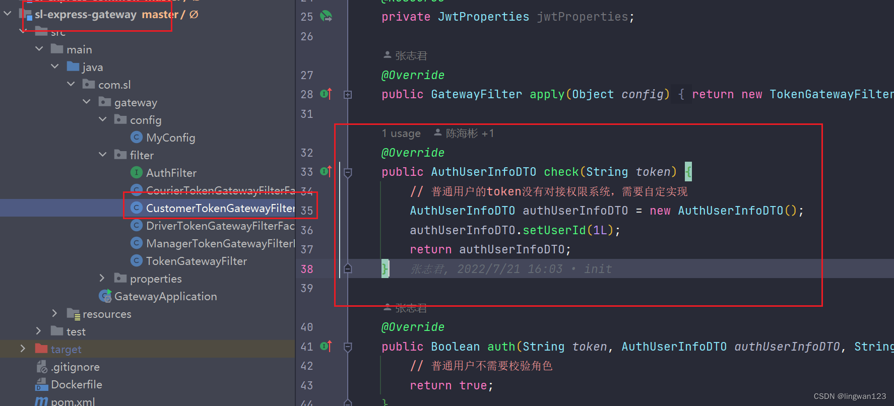This screenshot has width=894, height=406.
Task: Click the gateway package icon
Action: pyautogui.click(x=105, y=101)
